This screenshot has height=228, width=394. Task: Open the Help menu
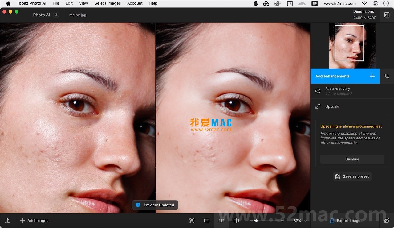(x=153, y=3)
